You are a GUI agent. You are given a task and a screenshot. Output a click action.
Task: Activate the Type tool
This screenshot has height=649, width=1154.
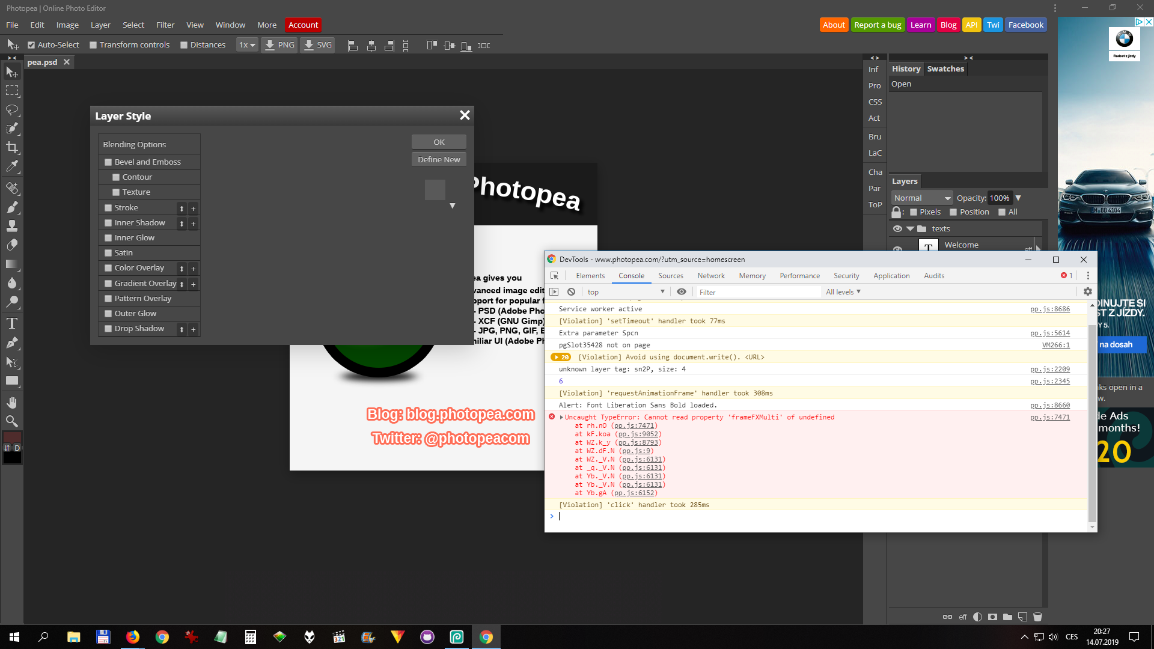point(12,323)
